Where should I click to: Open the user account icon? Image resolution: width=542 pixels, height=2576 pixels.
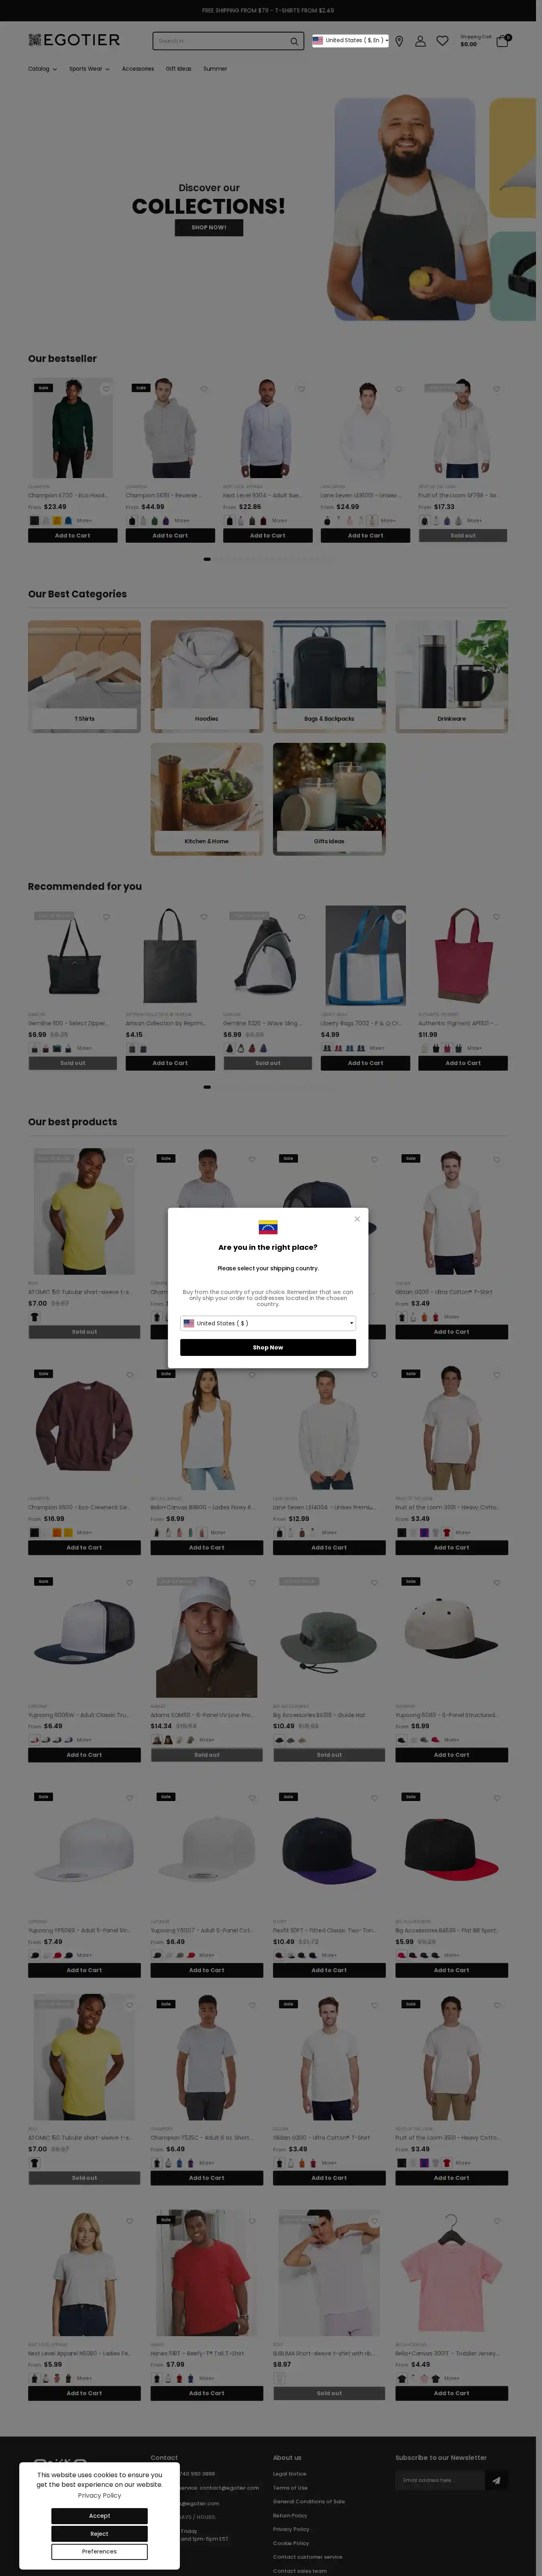tap(420, 41)
